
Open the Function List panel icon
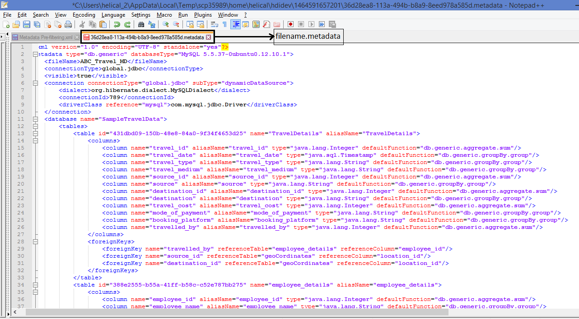pyautogui.click(x=266, y=24)
